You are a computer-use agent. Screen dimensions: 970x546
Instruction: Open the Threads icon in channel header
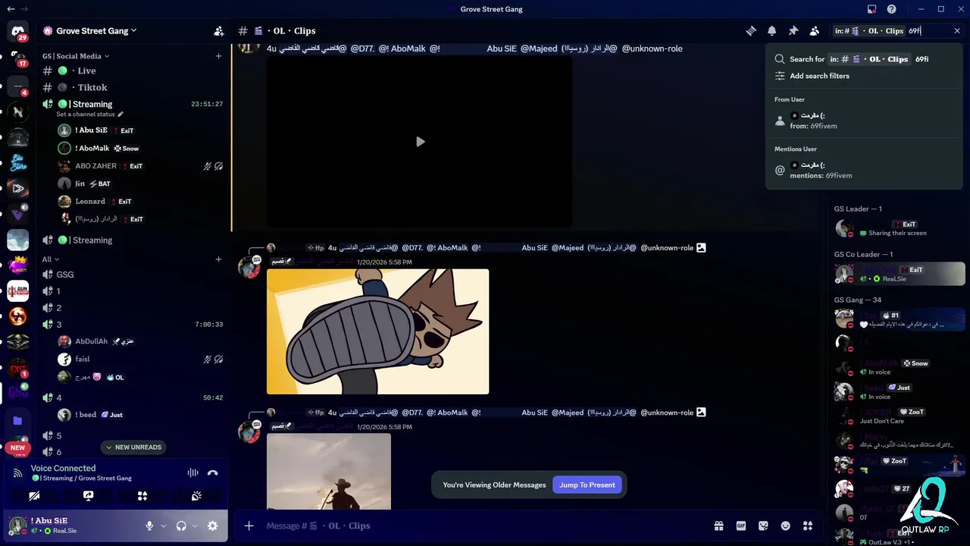coord(751,31)
